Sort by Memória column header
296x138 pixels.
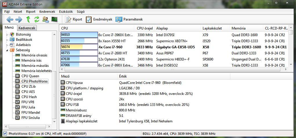click(246, 28)
